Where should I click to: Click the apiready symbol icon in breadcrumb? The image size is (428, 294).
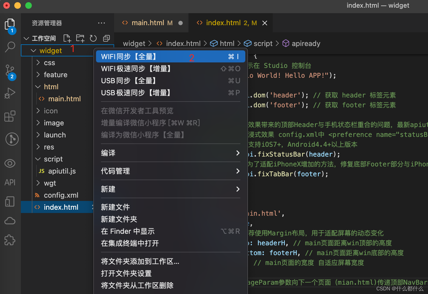(x=286, y=44)
